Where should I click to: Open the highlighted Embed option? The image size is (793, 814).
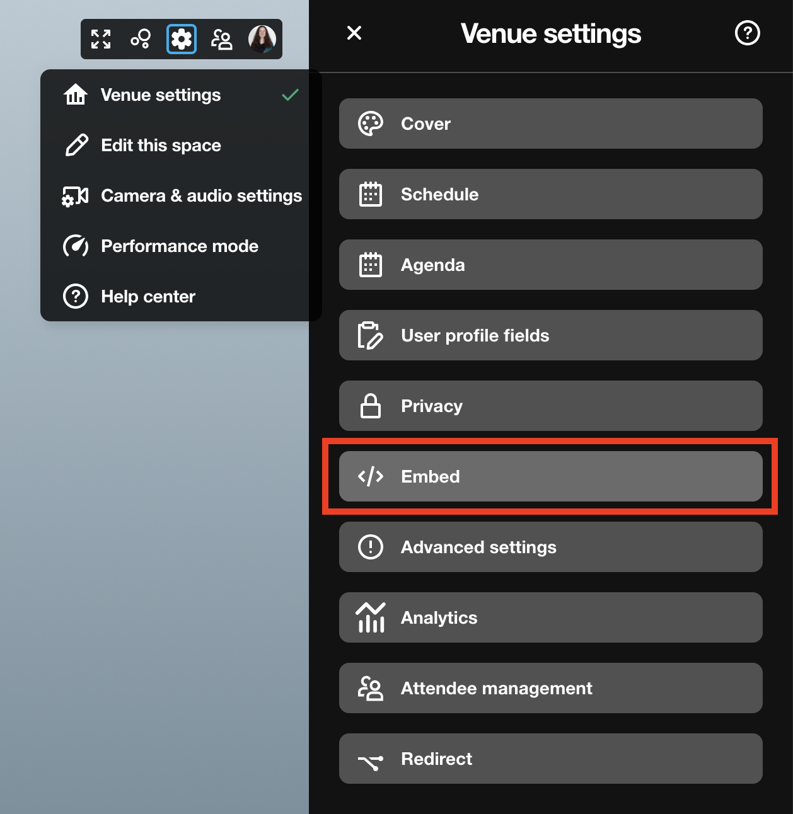(550, 476)
